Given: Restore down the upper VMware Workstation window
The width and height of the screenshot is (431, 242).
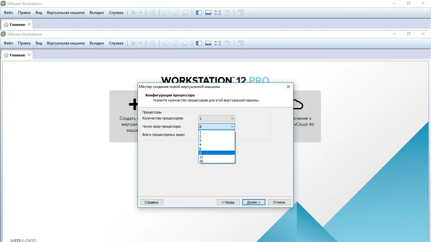Looking at the screenshot, I should (409, 3).
